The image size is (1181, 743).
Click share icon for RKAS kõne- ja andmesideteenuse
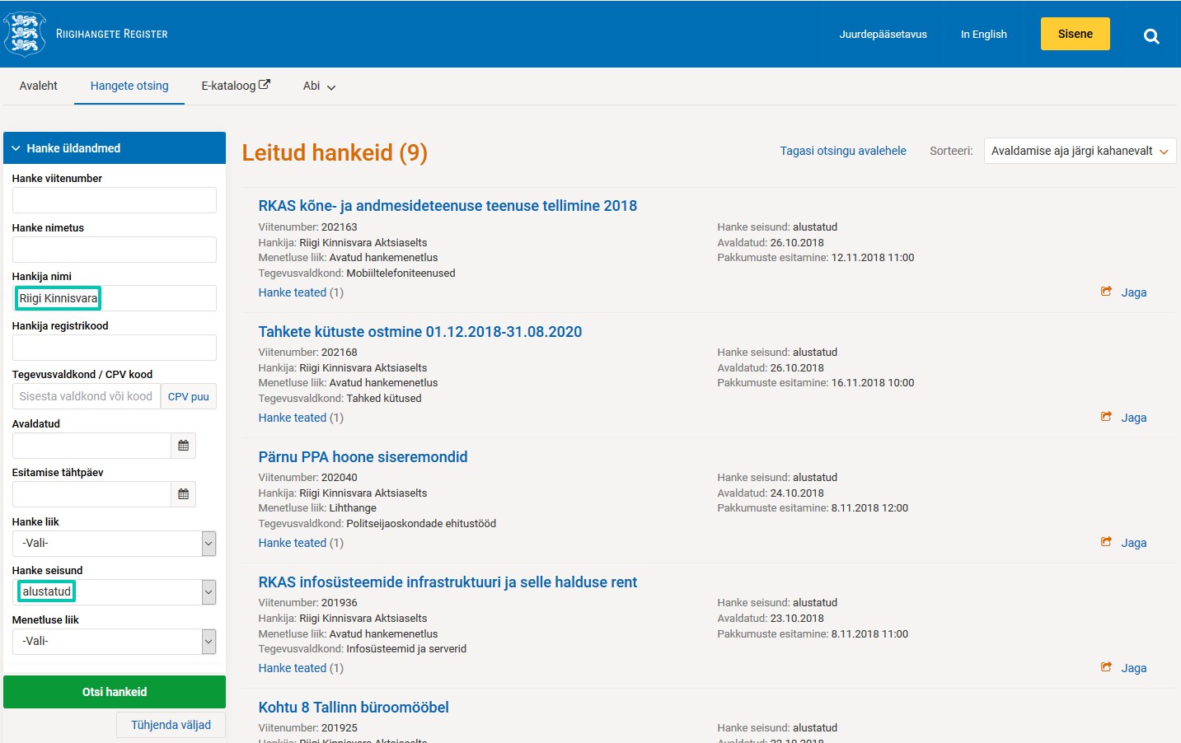coord(1106,292)
